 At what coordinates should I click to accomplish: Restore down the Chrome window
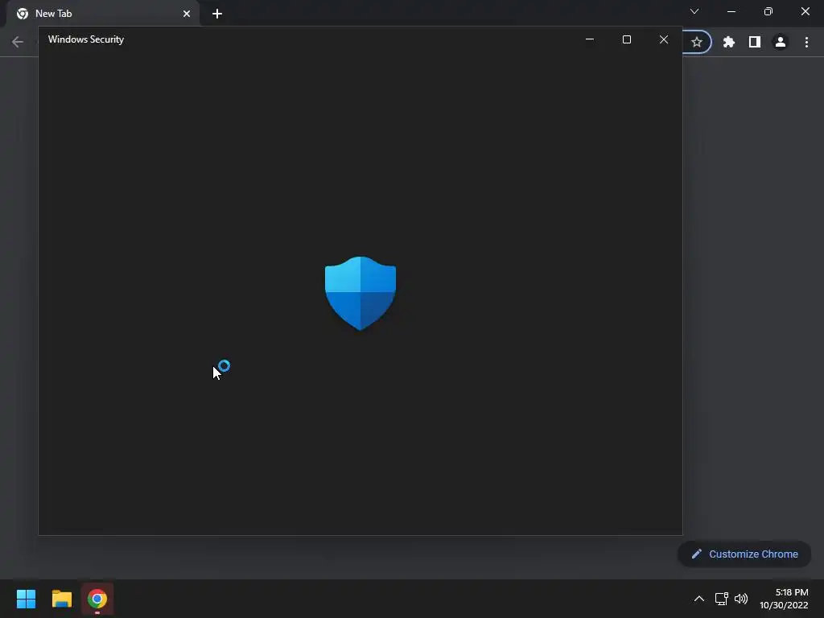768,11
